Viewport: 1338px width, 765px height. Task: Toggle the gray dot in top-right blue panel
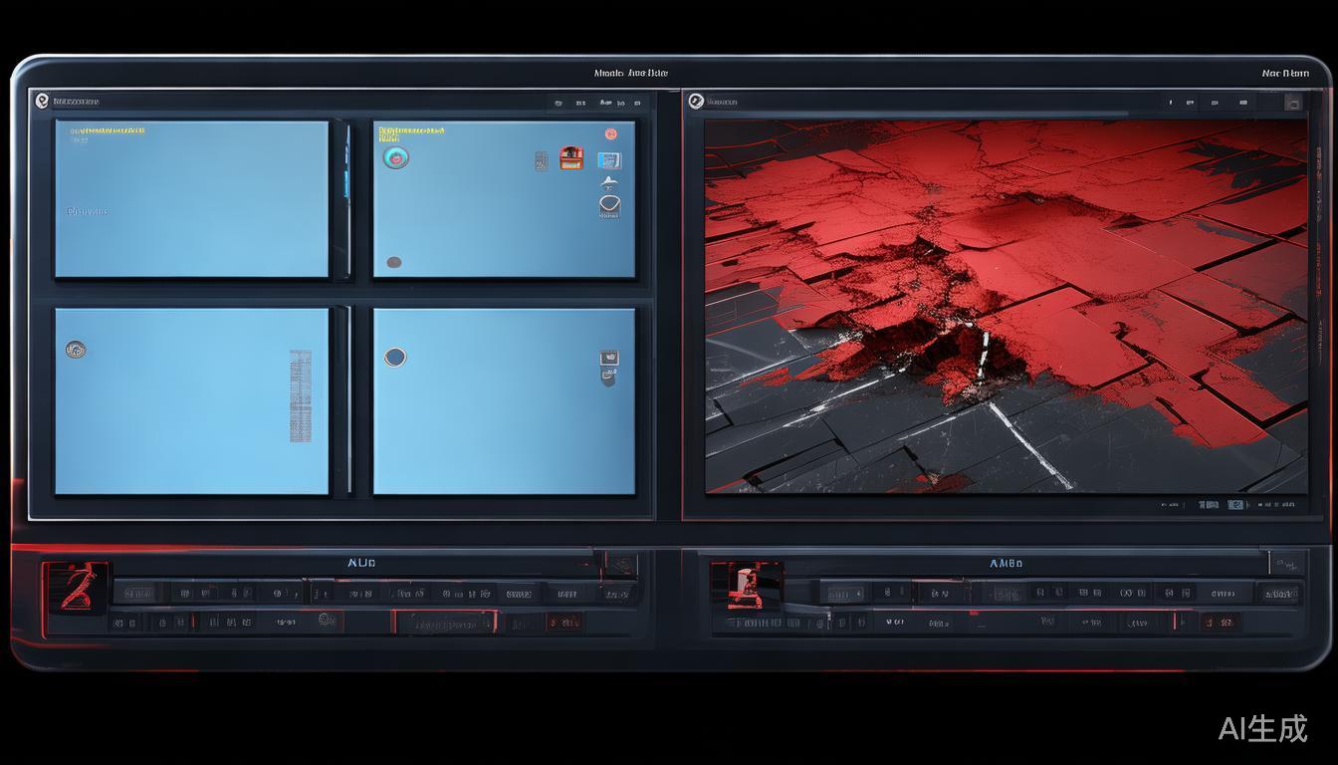tap(394, 263)
